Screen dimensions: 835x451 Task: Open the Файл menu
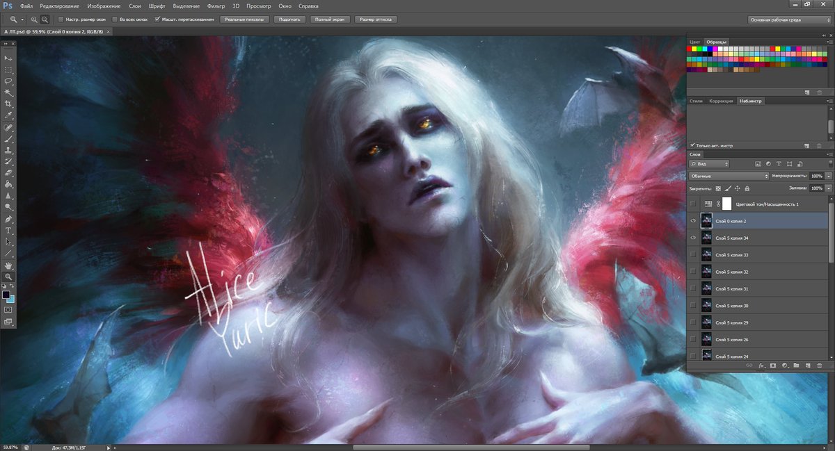[26, 6]
